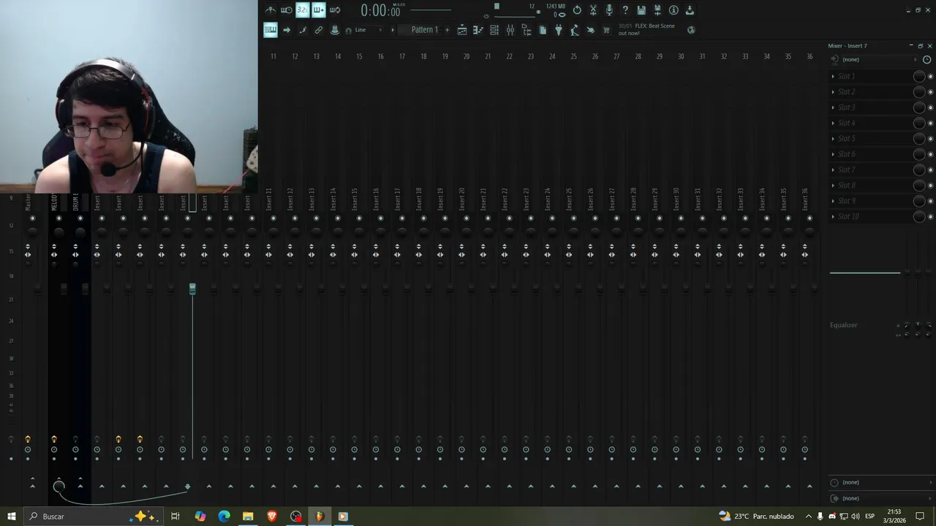Toggle the Slot 7 enable dot
Image resolution: width=936 pixels, height=526 pixels.
tap(930, 170)
